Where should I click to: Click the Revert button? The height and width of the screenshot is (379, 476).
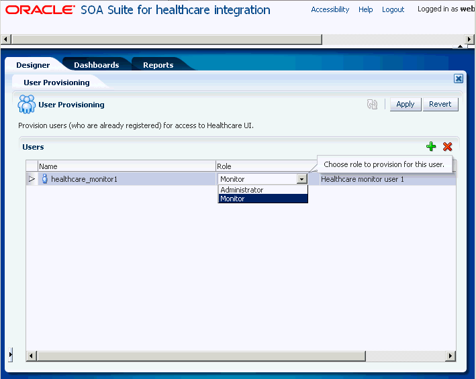tap(440, 104)
